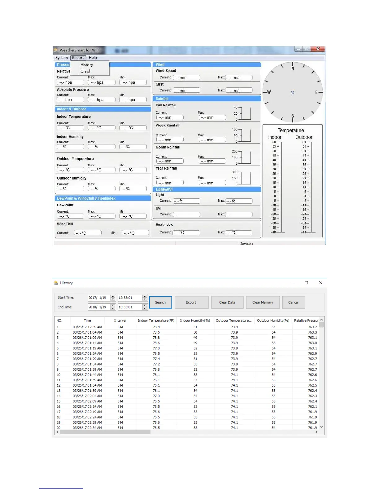Click the Light Current fc field
Screen dimensions: 379x491
(x=186, y=201)
